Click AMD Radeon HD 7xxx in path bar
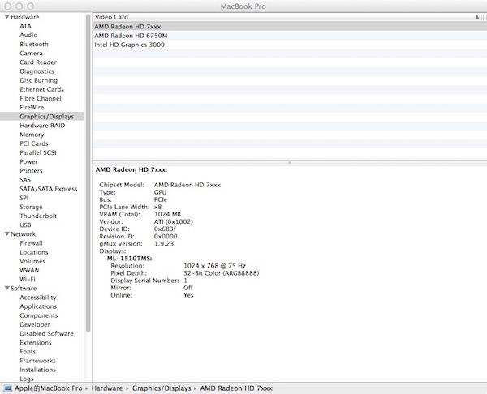This screenshot has height=394, width=487. 236,388
